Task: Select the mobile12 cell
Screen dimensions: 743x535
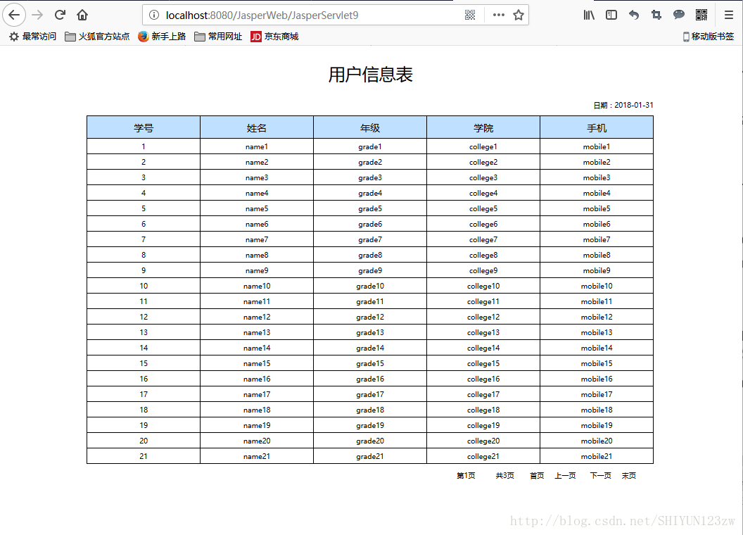Action: (597, 317)
